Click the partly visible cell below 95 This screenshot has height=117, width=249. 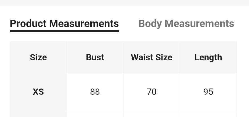tap(208, 114)
